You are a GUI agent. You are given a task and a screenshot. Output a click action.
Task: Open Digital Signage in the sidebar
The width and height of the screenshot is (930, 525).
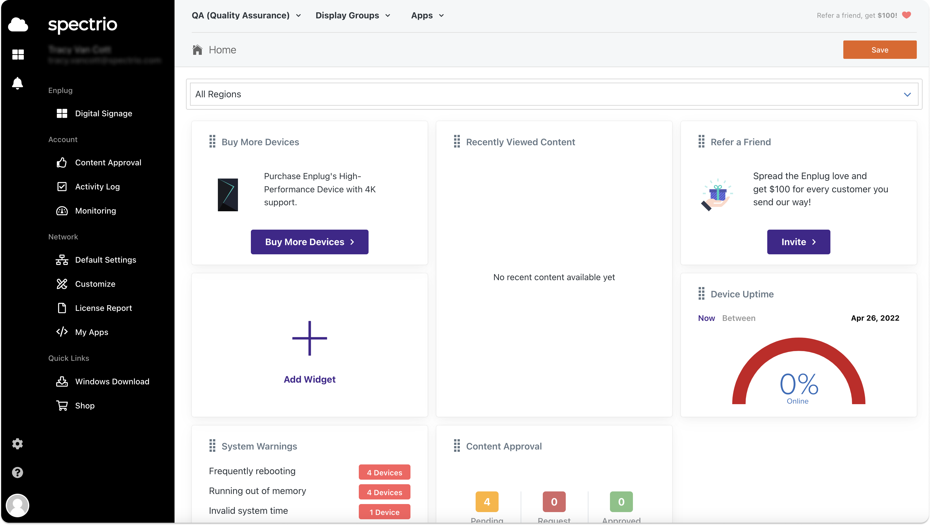click(103, 113)
